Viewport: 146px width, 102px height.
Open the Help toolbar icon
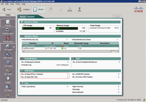click(79, 9)
